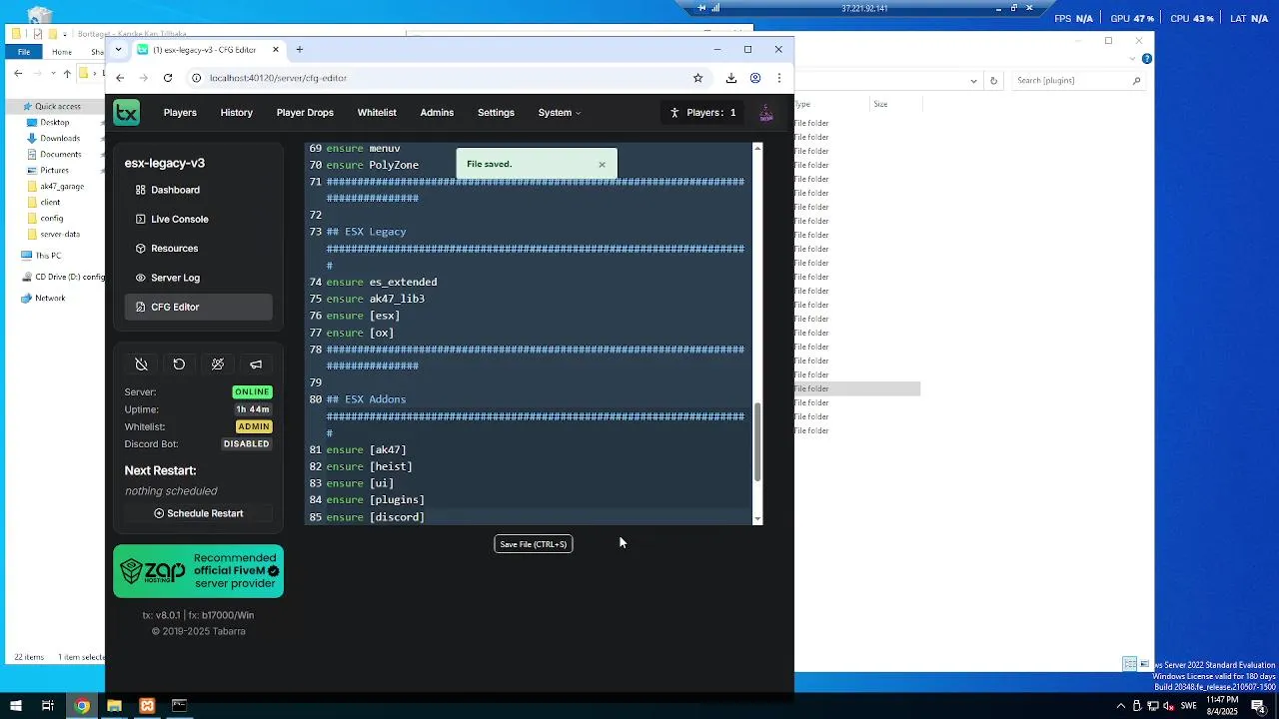Click the Home tab in File Explorer

coord(62,52)
